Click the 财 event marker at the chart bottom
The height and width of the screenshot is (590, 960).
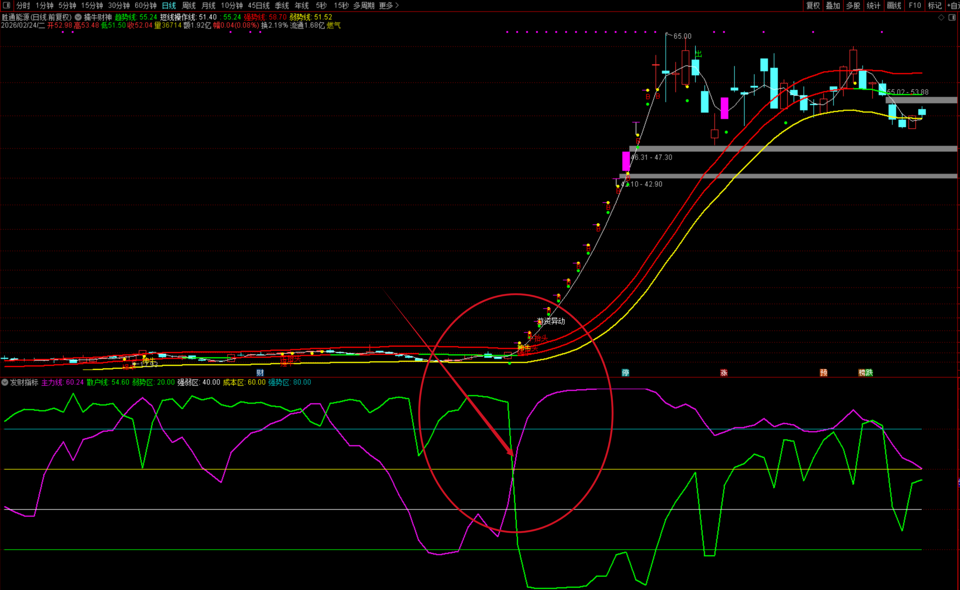click(x=260, y=373)
